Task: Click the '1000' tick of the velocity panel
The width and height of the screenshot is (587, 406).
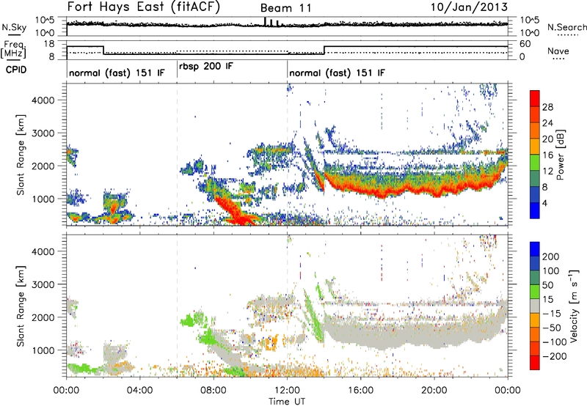Action: [x=43, y=350]
